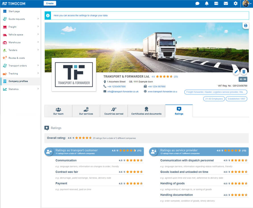Click the info icon in the notice bar
The height and width of the screenshot is (208, 253).
tap(48, 15)
